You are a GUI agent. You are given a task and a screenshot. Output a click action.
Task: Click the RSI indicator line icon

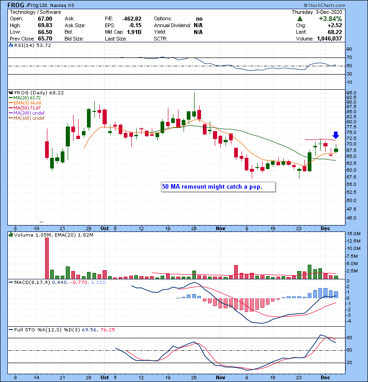11,45
